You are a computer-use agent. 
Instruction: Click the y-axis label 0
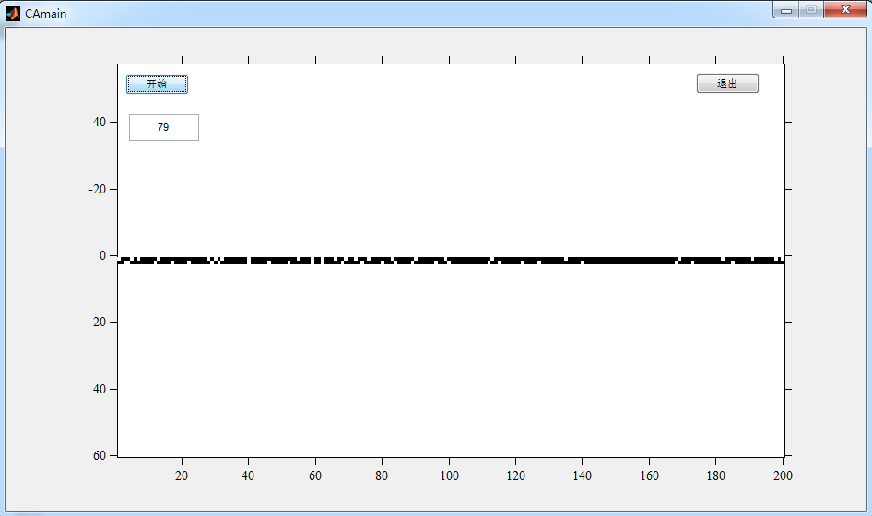(103, 255)
